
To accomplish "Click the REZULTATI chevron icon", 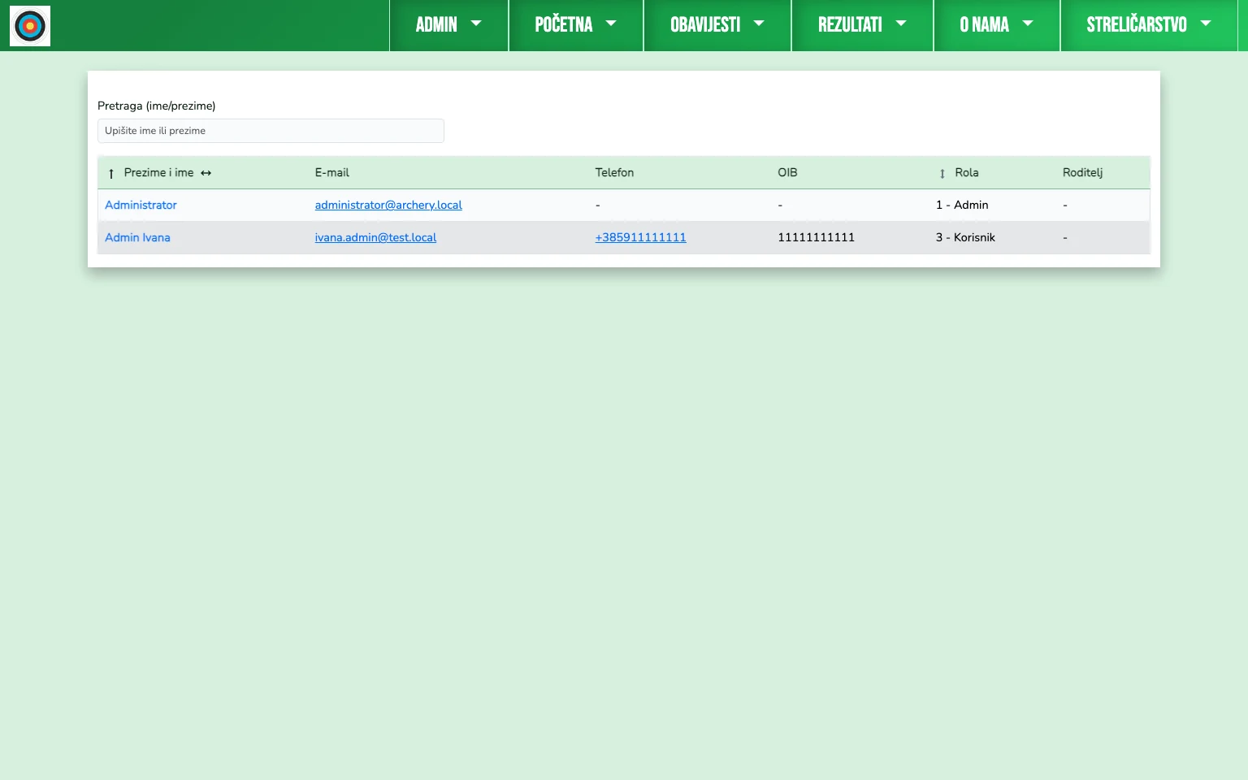I will 901,24.
